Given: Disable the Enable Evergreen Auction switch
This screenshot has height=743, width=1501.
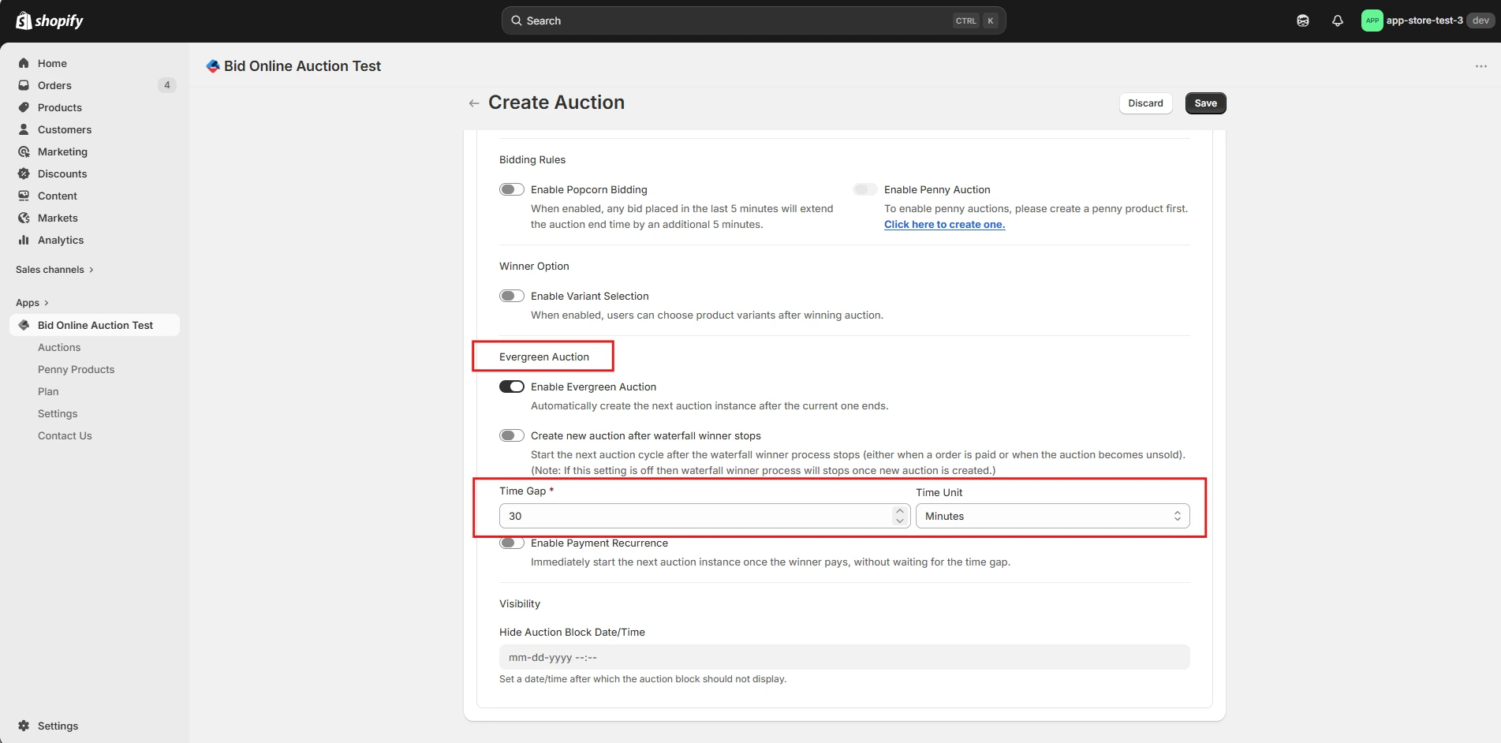Looking at the screenshot, I should (512, 386).
